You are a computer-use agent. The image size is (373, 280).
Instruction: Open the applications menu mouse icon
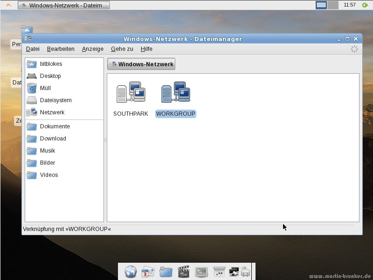pos(8,5)
